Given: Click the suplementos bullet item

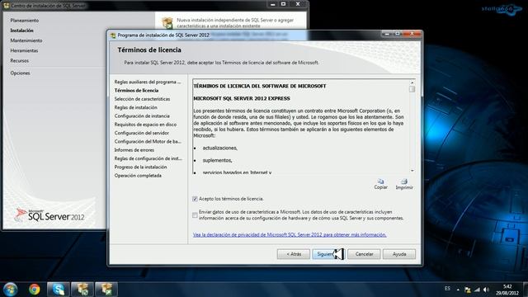Looking at the screenshot, I should click(217, 161).
